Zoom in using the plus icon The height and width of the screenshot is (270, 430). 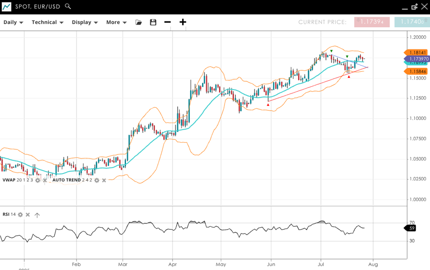pos(183,22)
